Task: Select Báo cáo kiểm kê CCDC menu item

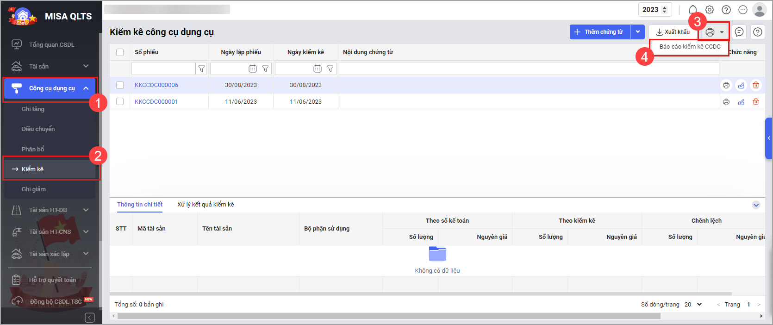Action: tap(690, 47)
